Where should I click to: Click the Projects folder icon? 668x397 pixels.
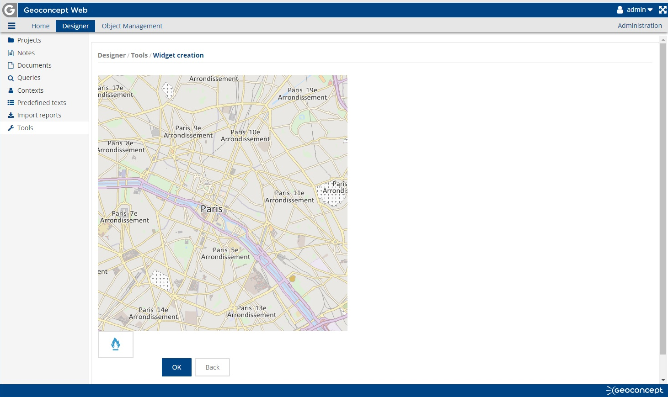(x=11, y=40)
